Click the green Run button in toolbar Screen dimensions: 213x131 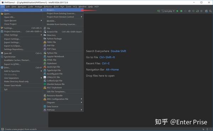click(x=177, y=11)
